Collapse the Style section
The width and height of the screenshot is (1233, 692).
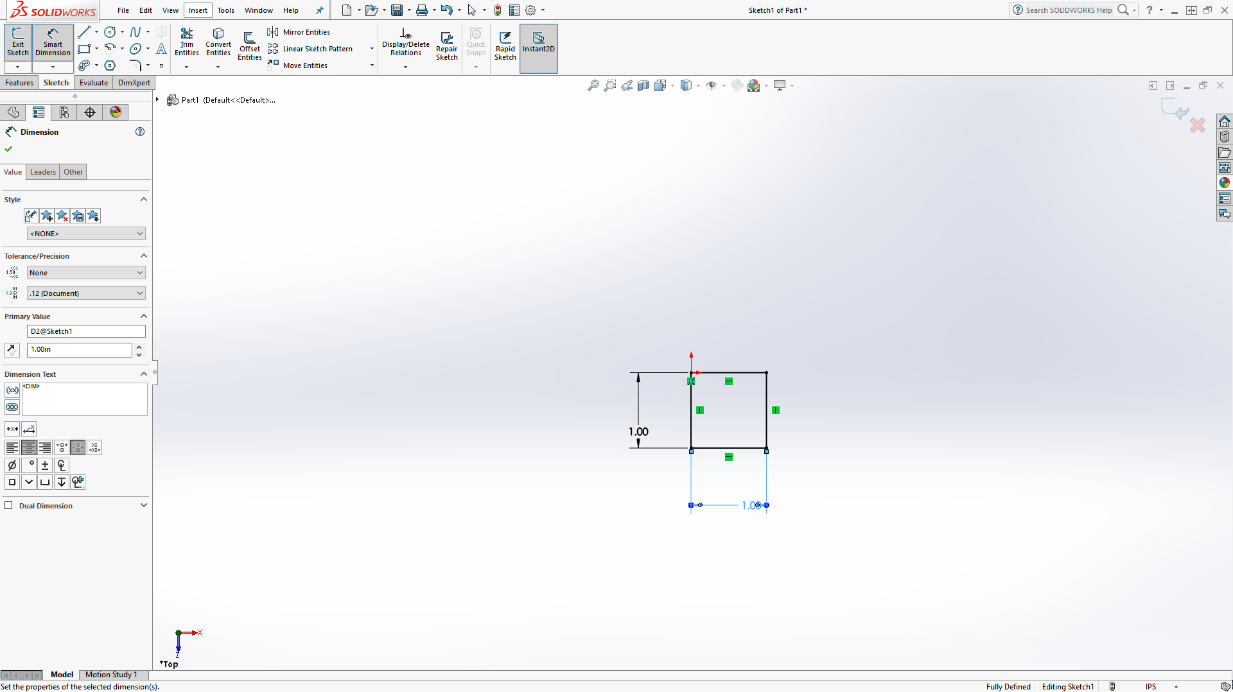click(x=144, y=200)
